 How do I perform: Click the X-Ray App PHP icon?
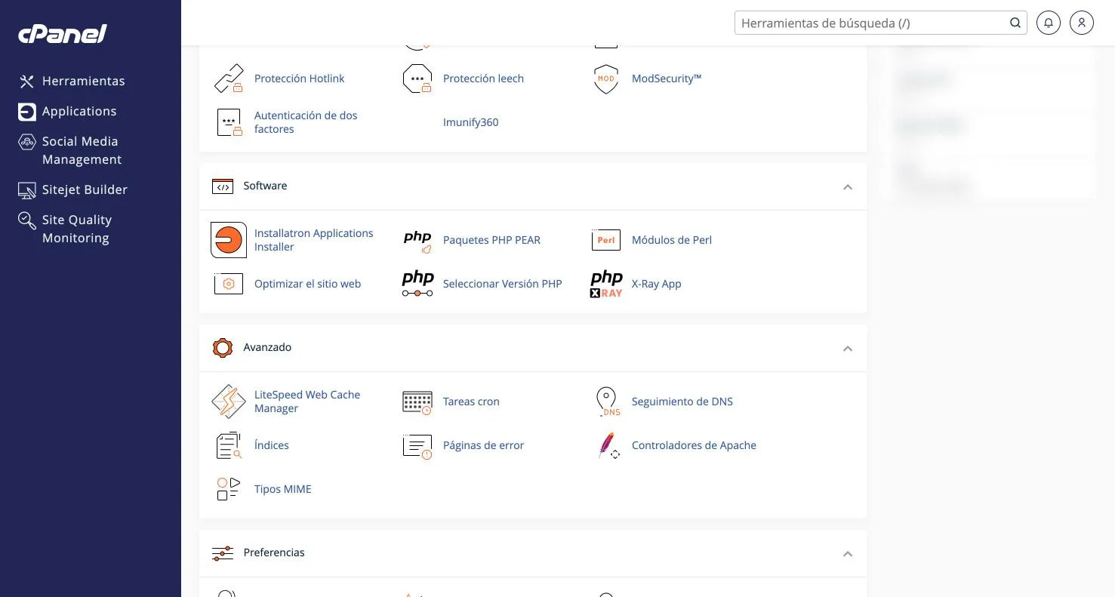point(606,284)
